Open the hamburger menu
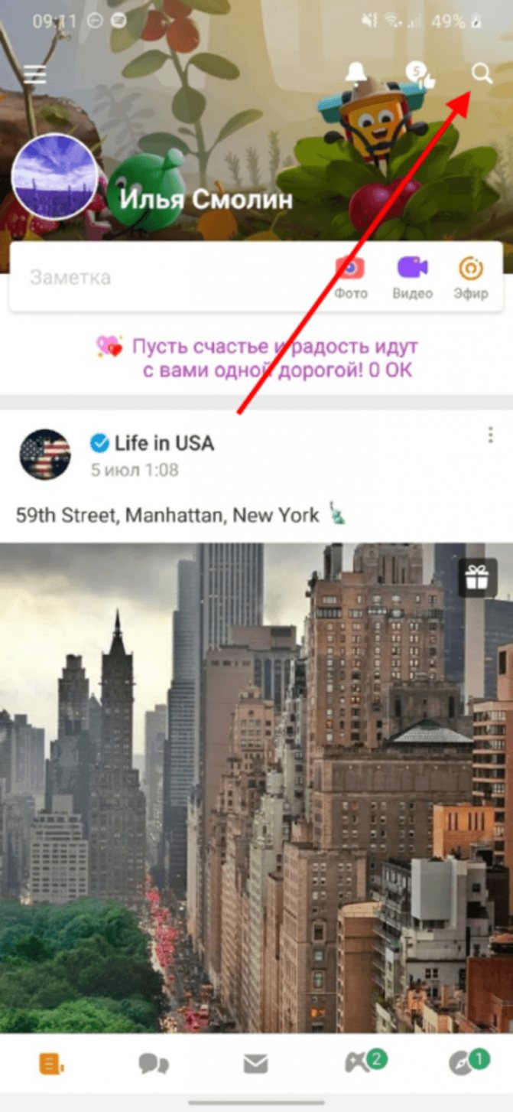The width and height of the screenshot is (513, 1112). [35, 74]
